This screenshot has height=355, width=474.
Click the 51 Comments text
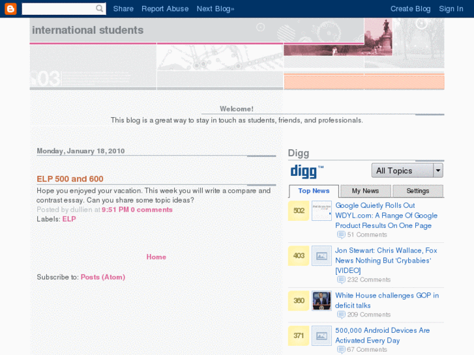coord(367,234)
